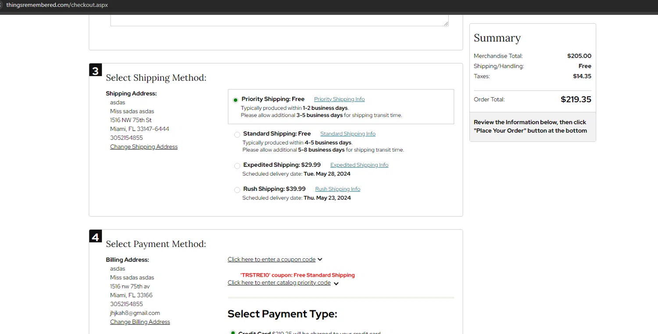This screenshot has width=658, height=334.
Task: Expand the catalog priority code entry link
Action: tap(279, 283)
